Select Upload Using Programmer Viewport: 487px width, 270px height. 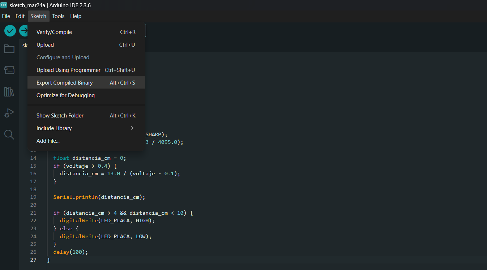(68, 70)
